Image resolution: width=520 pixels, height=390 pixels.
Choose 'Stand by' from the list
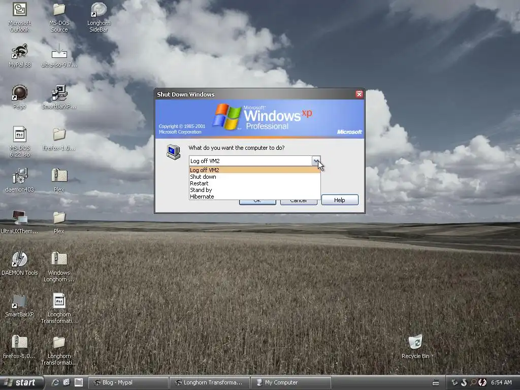[255, 190]
